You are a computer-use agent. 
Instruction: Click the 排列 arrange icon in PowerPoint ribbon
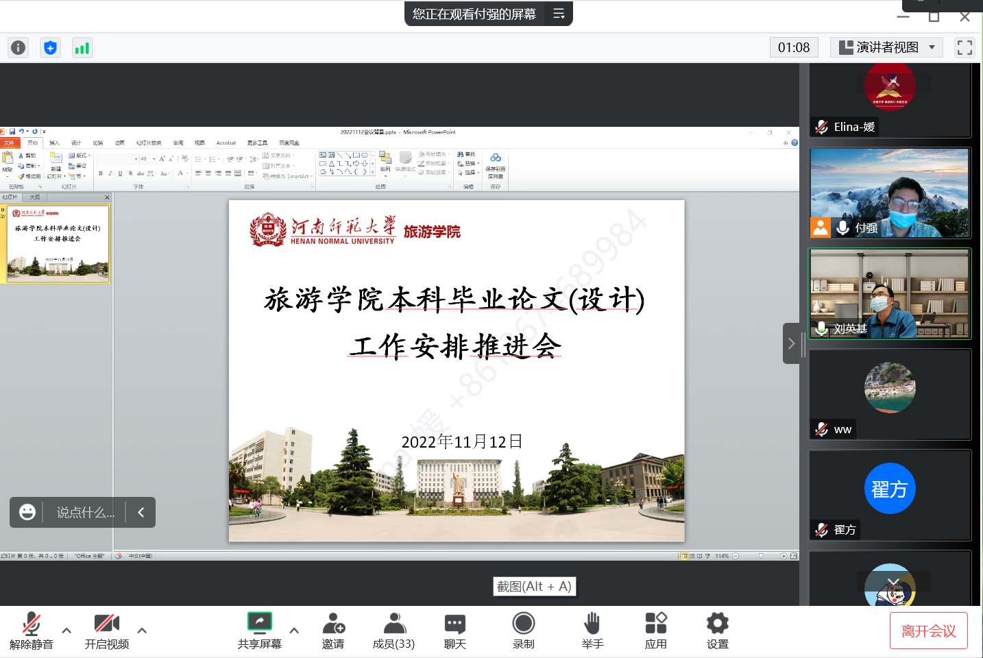coord(385,158)
